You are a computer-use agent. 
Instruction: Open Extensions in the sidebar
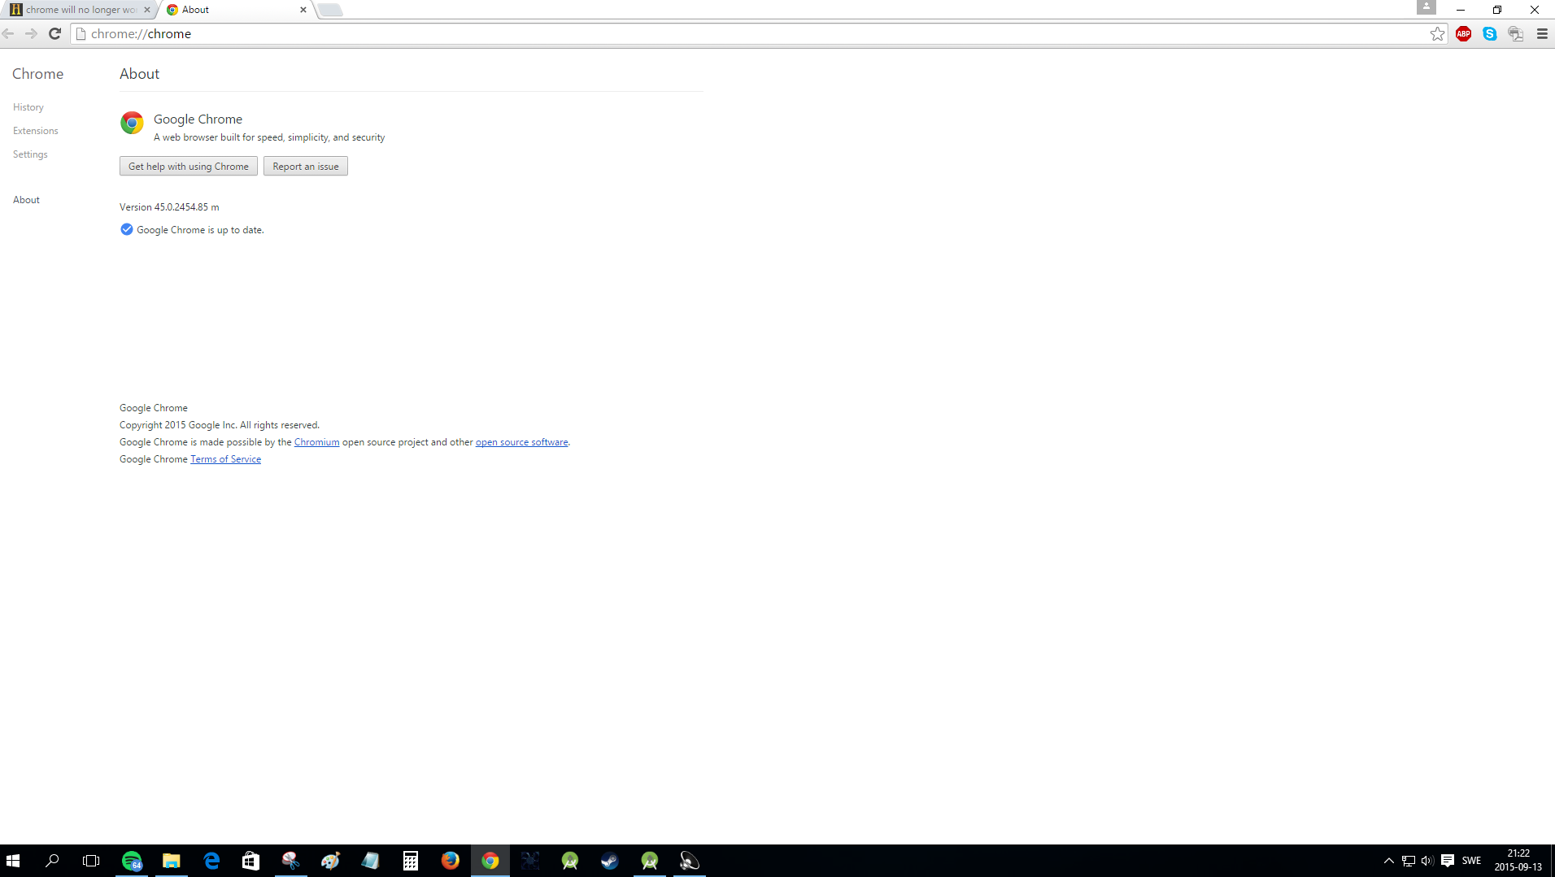tap(36, 131)
